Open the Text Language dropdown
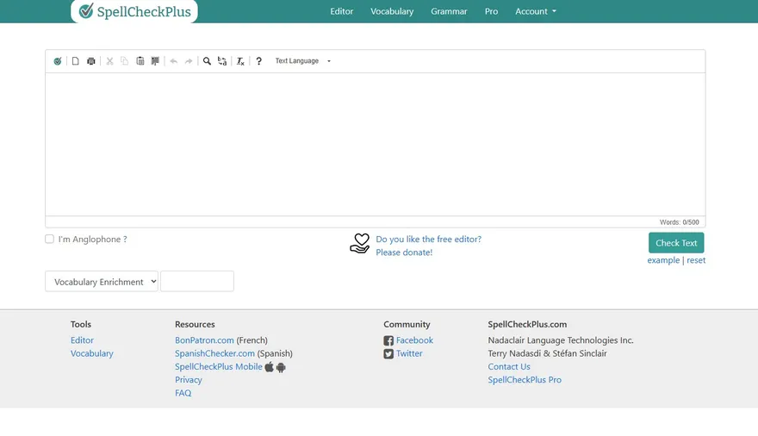Image resolution: width=758 pixels, height=436 pixels. coord(302,61)
